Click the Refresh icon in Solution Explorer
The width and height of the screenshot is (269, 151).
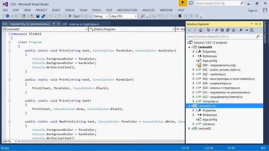pos(222,30)
